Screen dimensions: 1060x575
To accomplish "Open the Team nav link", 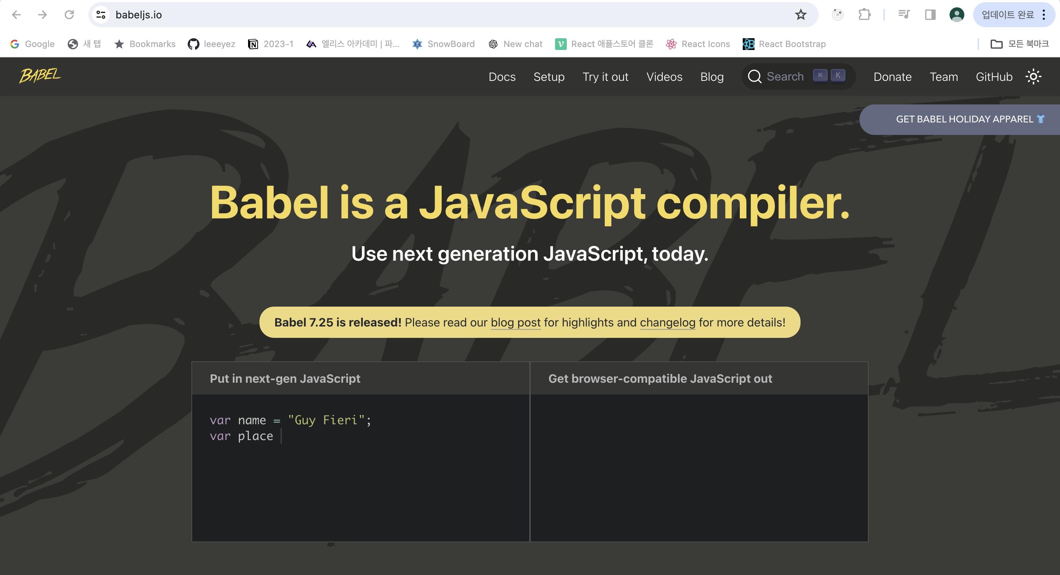I will tap(944, 77).
